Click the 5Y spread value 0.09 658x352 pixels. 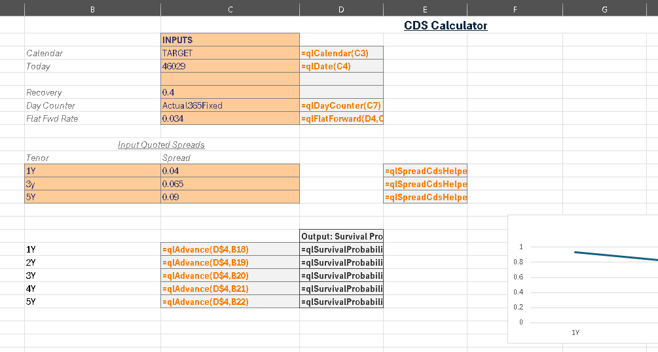(x=230, y=197)
